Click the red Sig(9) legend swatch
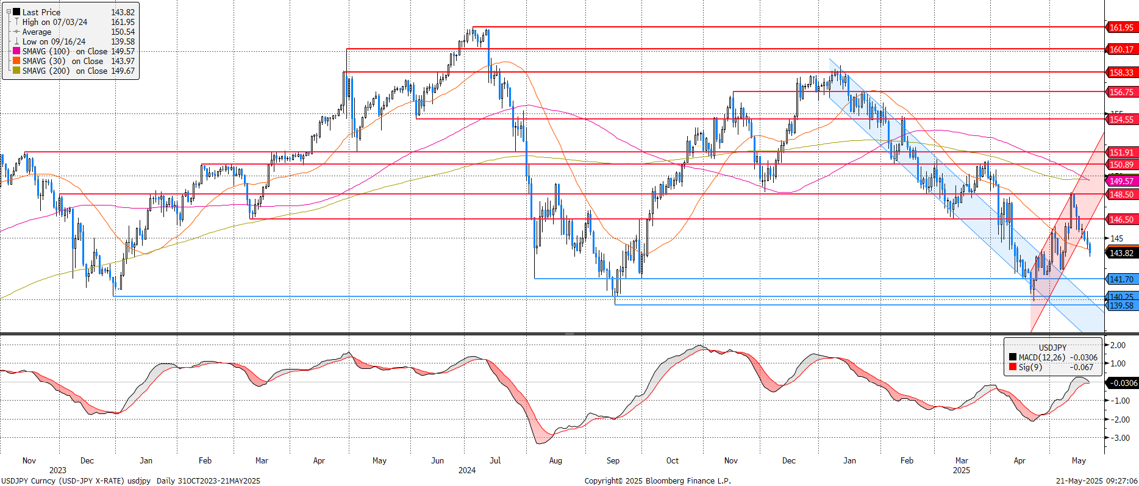The height and width of the screenshot is (486, 1139). (1013, 367)
